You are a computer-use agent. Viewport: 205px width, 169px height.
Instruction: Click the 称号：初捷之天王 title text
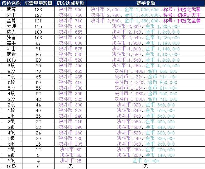(x=182, y=15)
